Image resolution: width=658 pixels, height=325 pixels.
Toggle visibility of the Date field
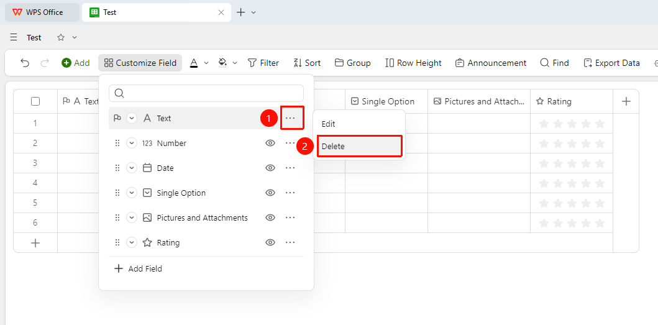tap(270, 168)
